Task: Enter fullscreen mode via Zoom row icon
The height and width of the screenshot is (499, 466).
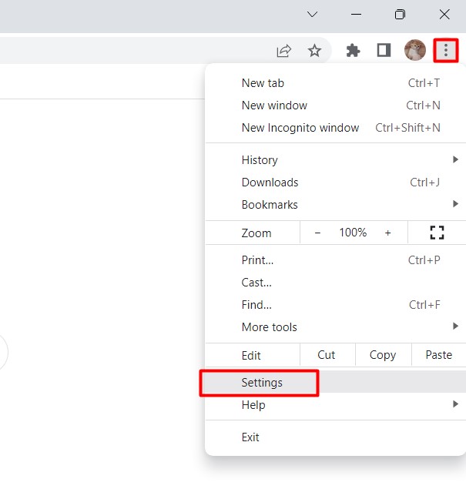Action: [437, 233]
